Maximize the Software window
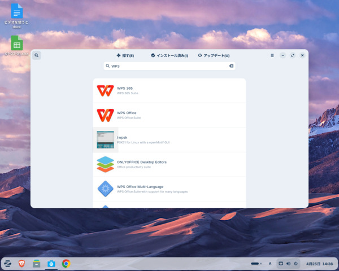339x271 pixels. [x=293, y=55]
